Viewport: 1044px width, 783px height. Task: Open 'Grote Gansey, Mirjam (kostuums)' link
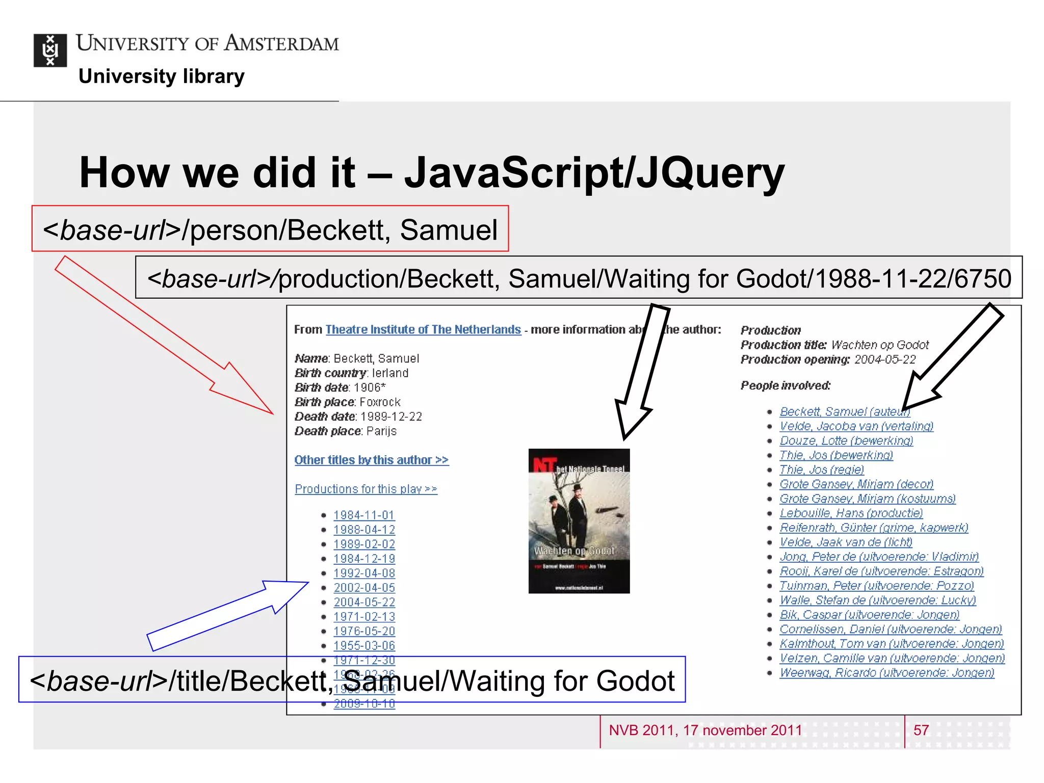click(x=868, y=499)
